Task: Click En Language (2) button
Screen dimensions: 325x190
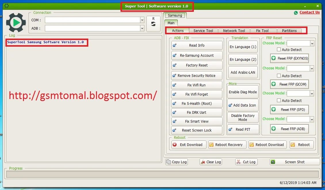Action: (x=243, y=60)
